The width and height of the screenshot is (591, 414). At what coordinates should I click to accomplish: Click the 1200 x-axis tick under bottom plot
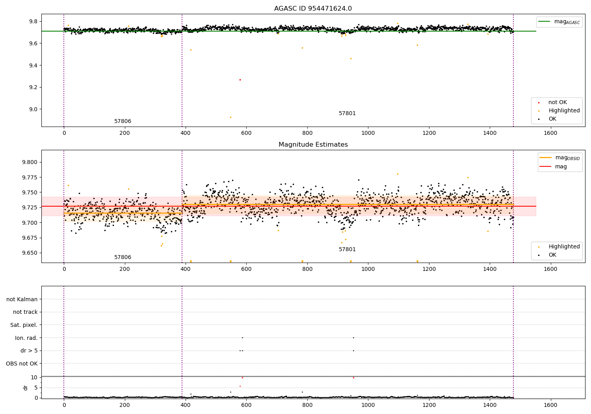[429, 405]
